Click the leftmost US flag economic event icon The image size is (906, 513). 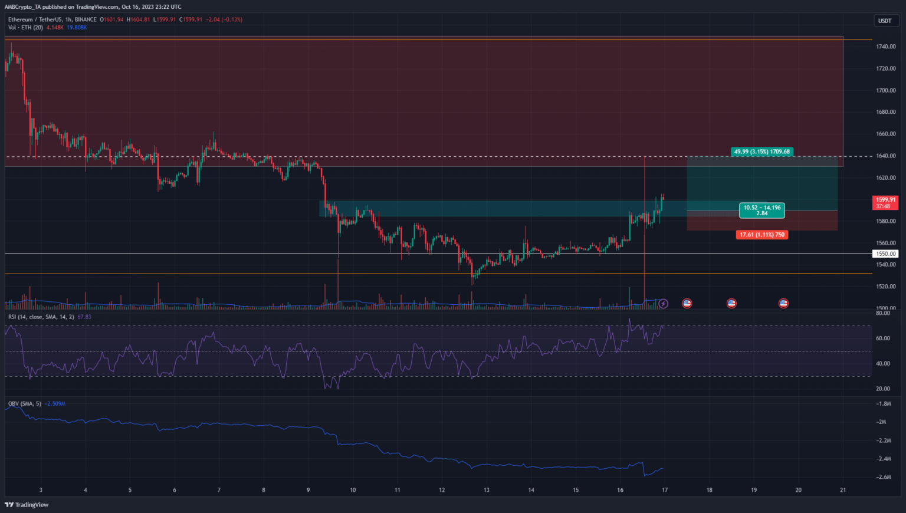coord(687,303)
